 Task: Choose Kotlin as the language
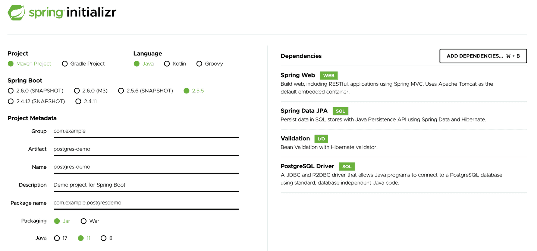coord(167,64)
